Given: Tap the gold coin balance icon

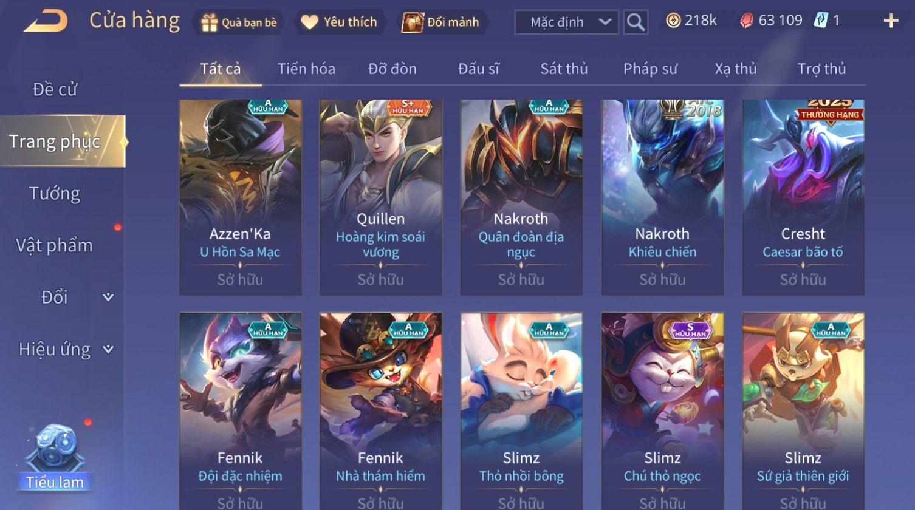Looking at the screenshot, I should (673, 21).
